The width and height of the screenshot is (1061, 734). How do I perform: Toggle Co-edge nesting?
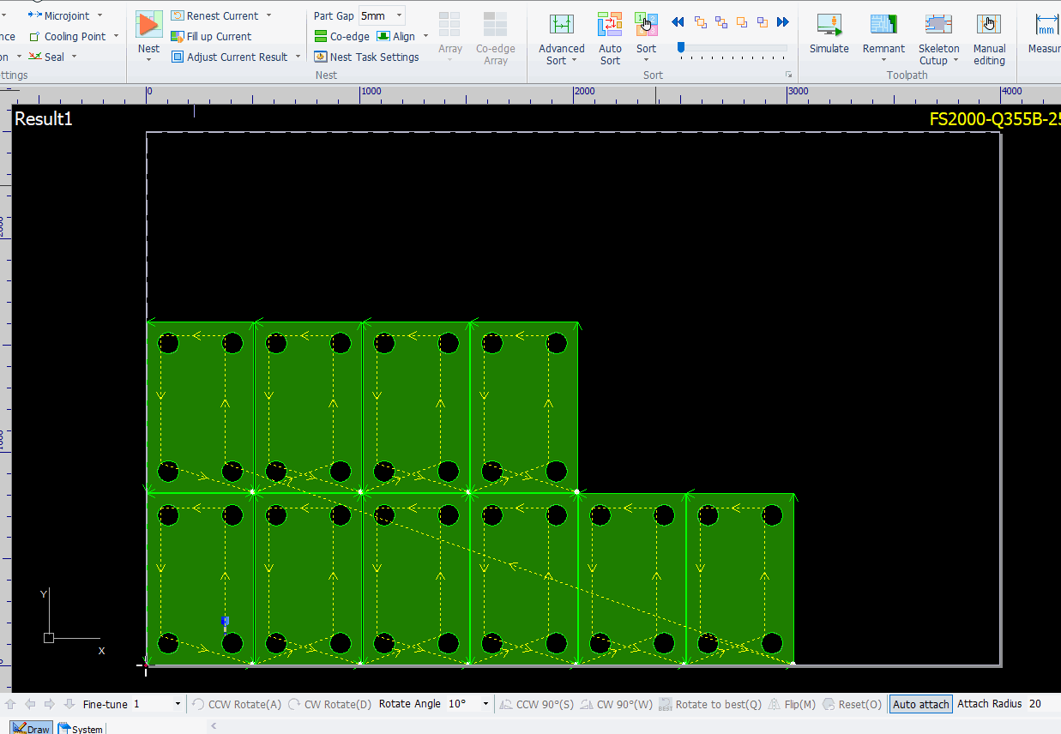pos(341,36)
